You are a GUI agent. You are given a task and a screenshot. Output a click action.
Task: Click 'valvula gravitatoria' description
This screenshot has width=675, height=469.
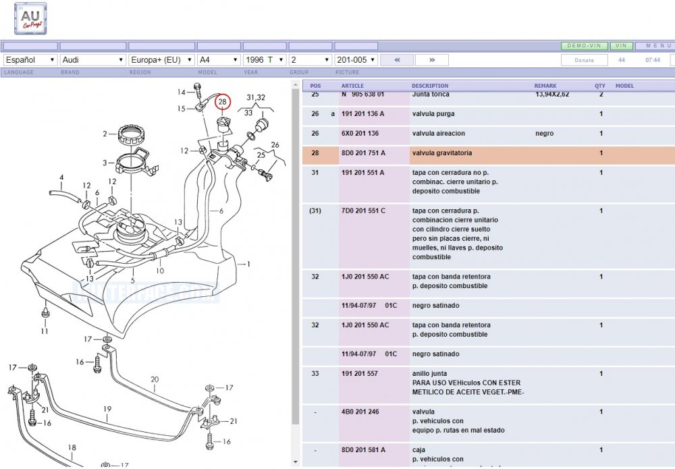pos(441,153)
